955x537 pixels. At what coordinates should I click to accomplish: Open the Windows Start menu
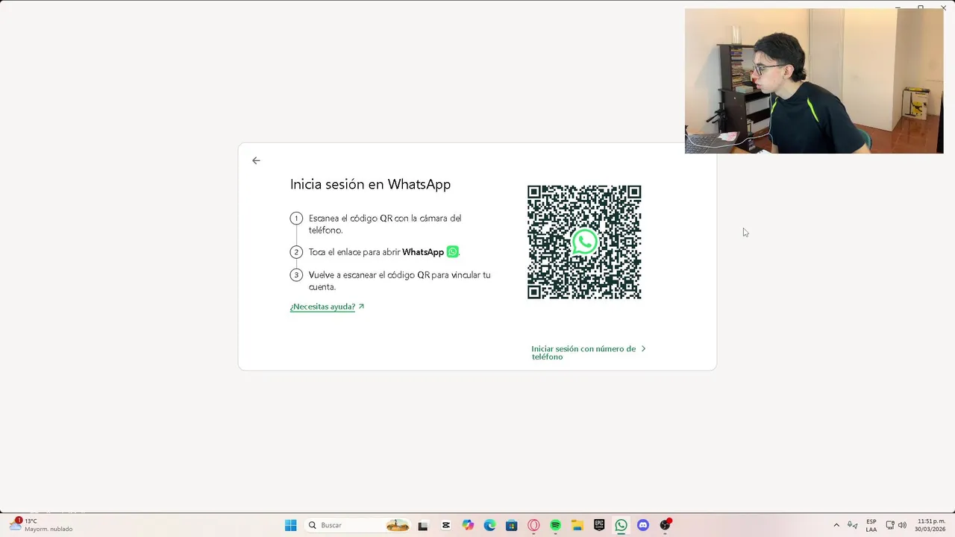pyautogui.click(x=291, y=525)
